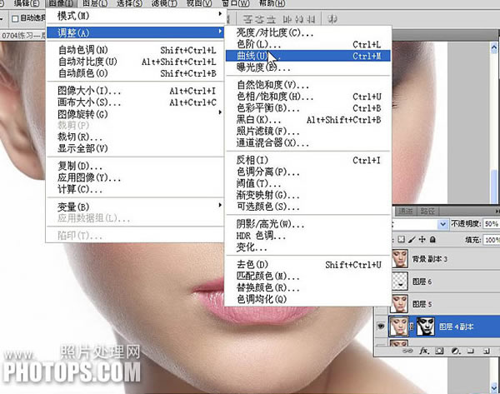The width and height of the screenshot is (500, 394).
Task: Choose 亮度/对比度(C)
Action: point(308,32)
